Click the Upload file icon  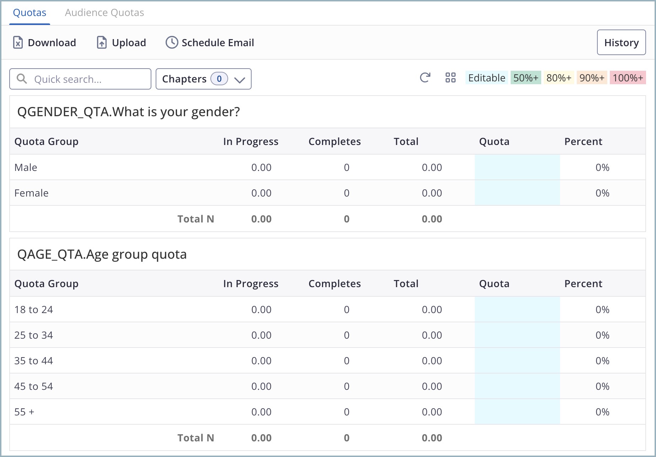point(102,43)
